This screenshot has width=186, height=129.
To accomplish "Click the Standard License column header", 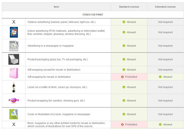I will [x=129, y=7].
